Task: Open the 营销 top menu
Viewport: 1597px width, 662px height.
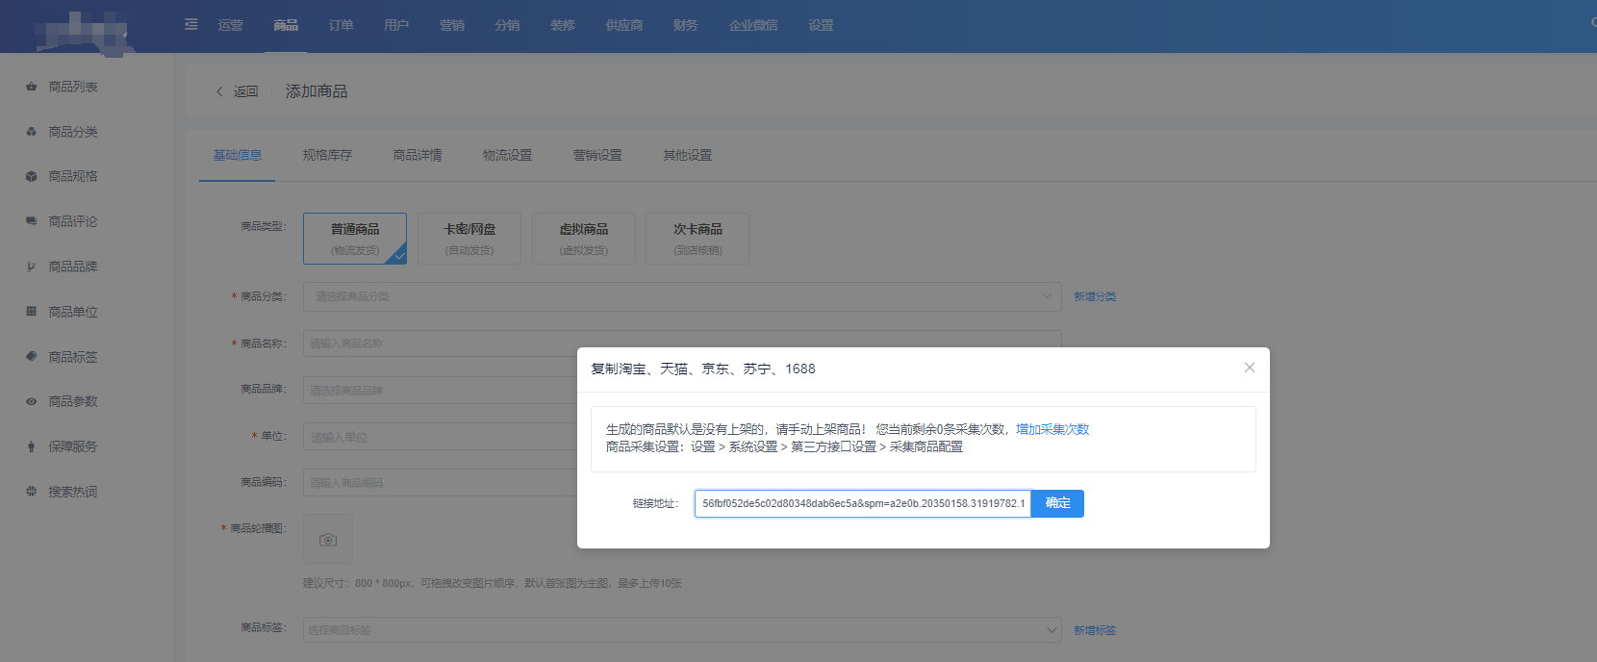Action: click(x=452, y=25)
